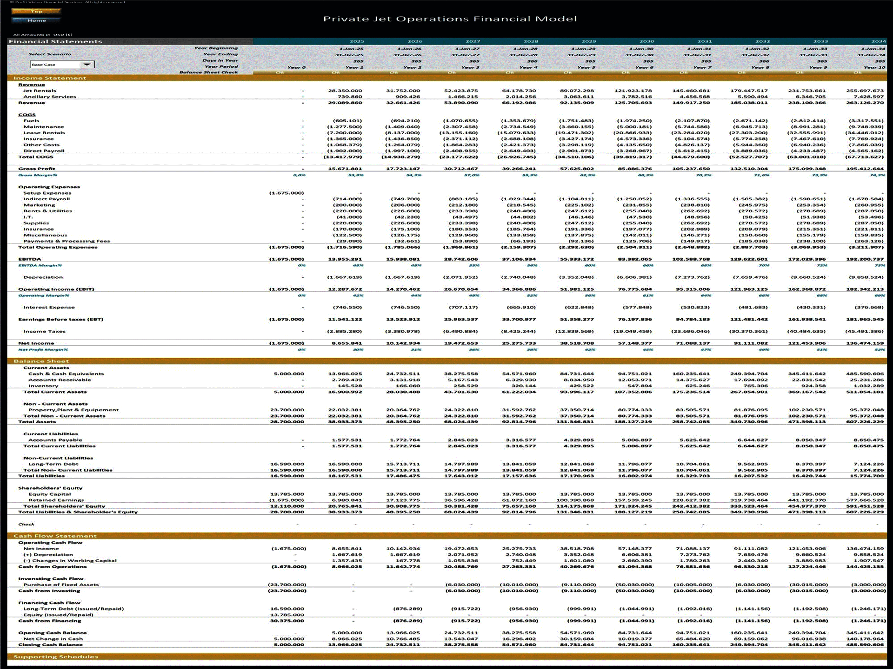Screen dimensions: 893x669
Task: Click the Year 0 period heading
Action: click(x=296, y=67)
